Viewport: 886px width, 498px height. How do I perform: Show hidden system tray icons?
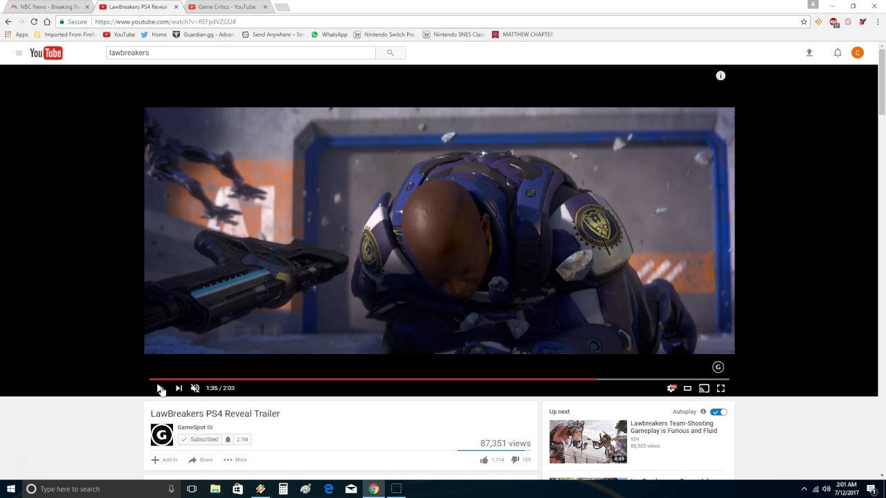[804, 489]
